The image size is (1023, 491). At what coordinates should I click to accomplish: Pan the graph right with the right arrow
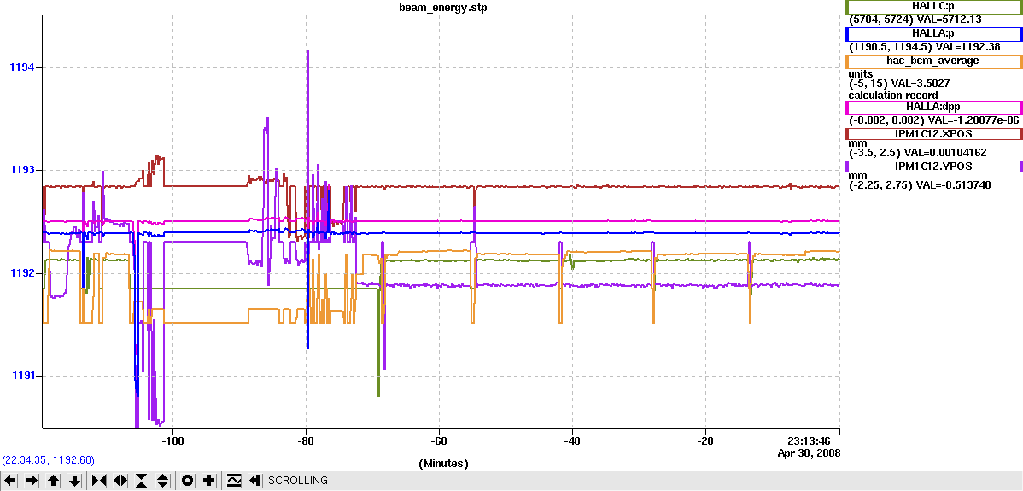pyautogui.click(x=32, y=481)
